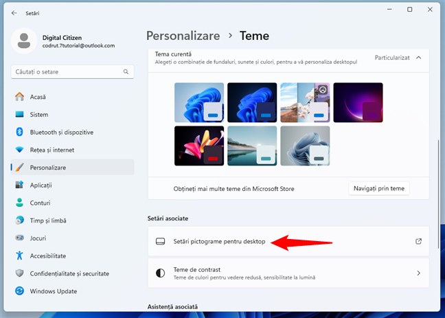The image size is (445, 318).
Task: Click the Timp și limbă clock-globe icon
Action: click(x=19, y=220)
